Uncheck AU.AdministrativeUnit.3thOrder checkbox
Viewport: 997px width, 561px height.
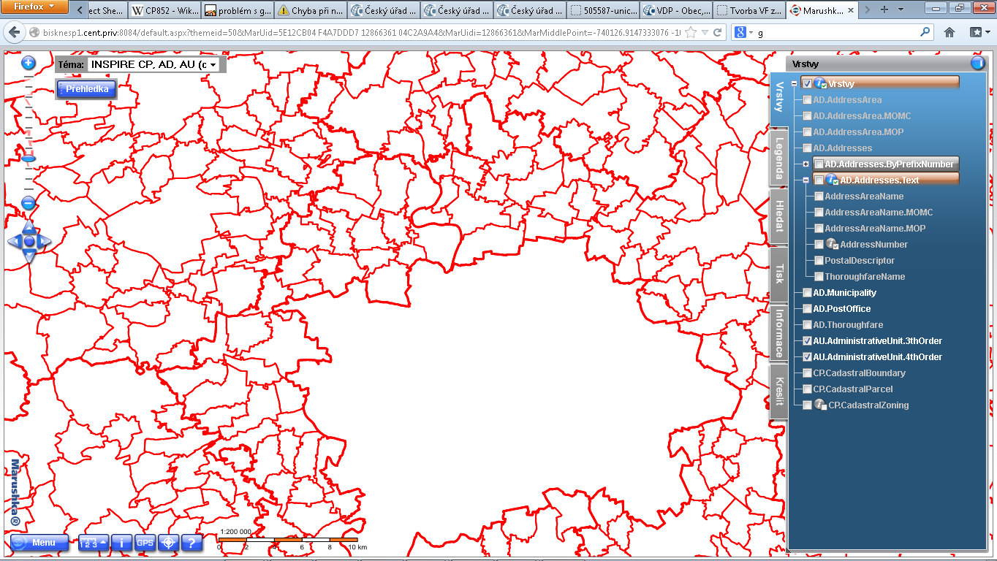point(807,341)
